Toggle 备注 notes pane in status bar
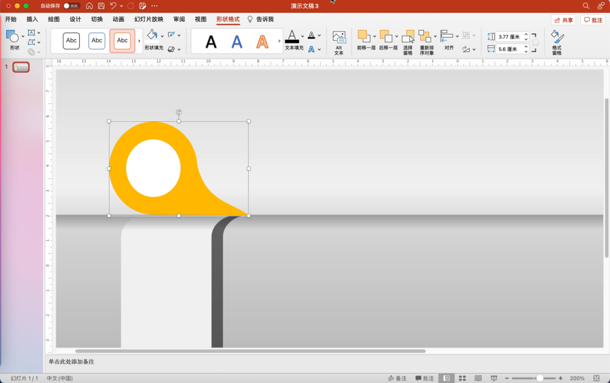610x383 pixels. (397, 378)
